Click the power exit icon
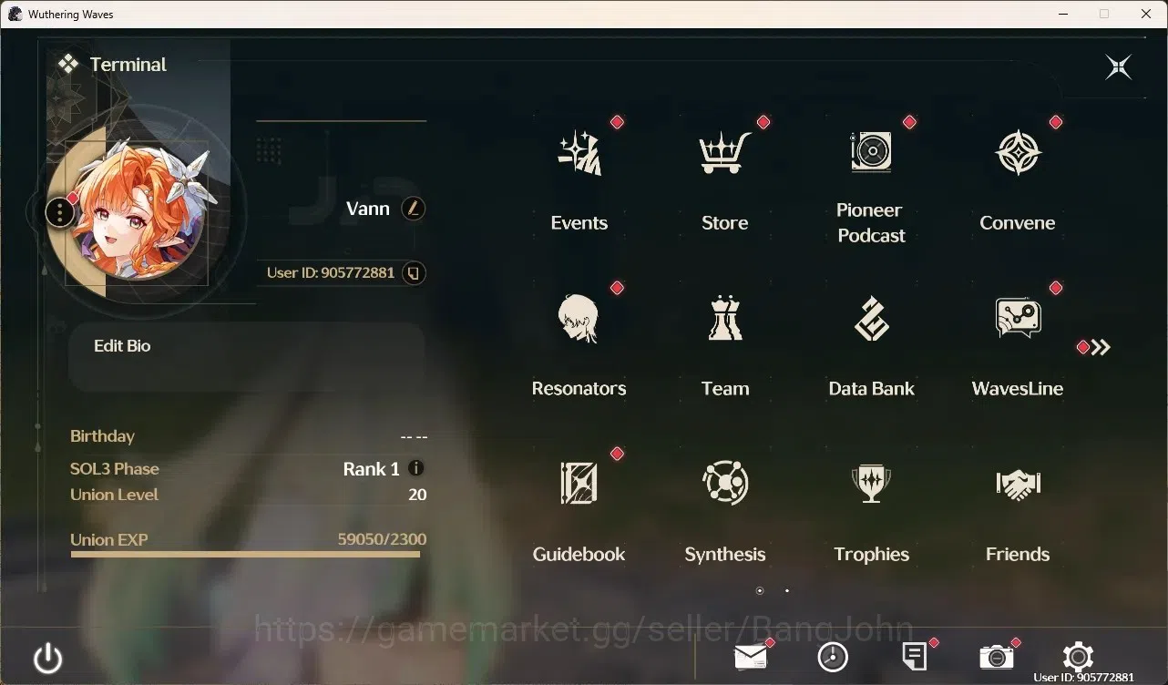This screenshot has height=685, width=1168. (47, 658)
